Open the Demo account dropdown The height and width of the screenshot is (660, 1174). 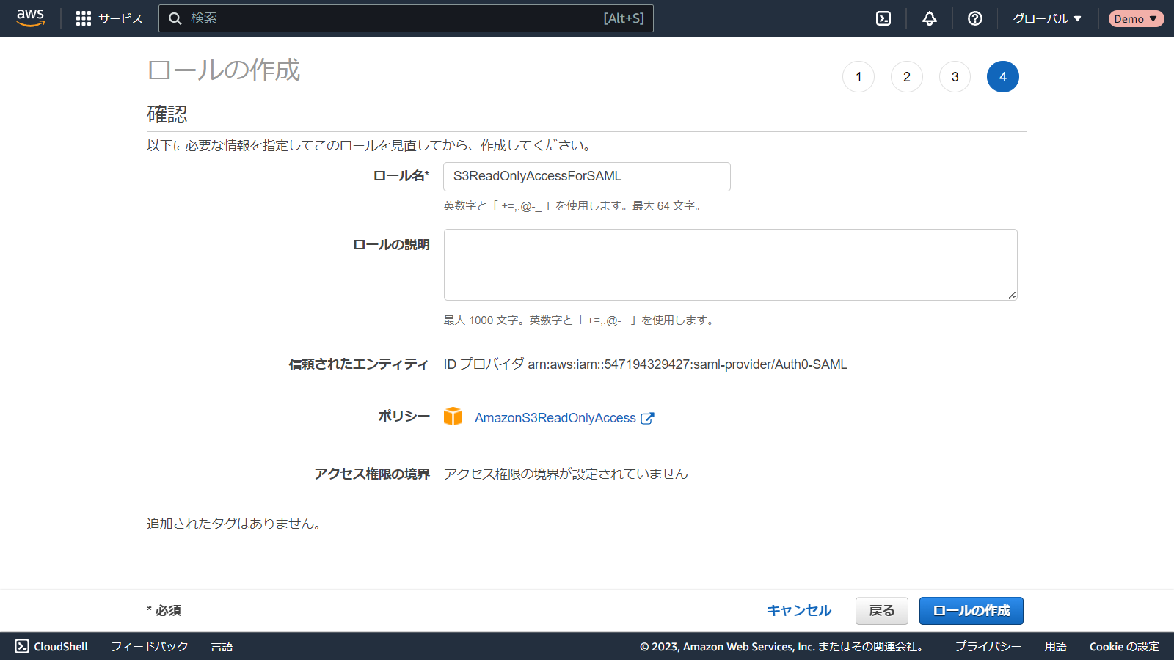point(1135,18)
